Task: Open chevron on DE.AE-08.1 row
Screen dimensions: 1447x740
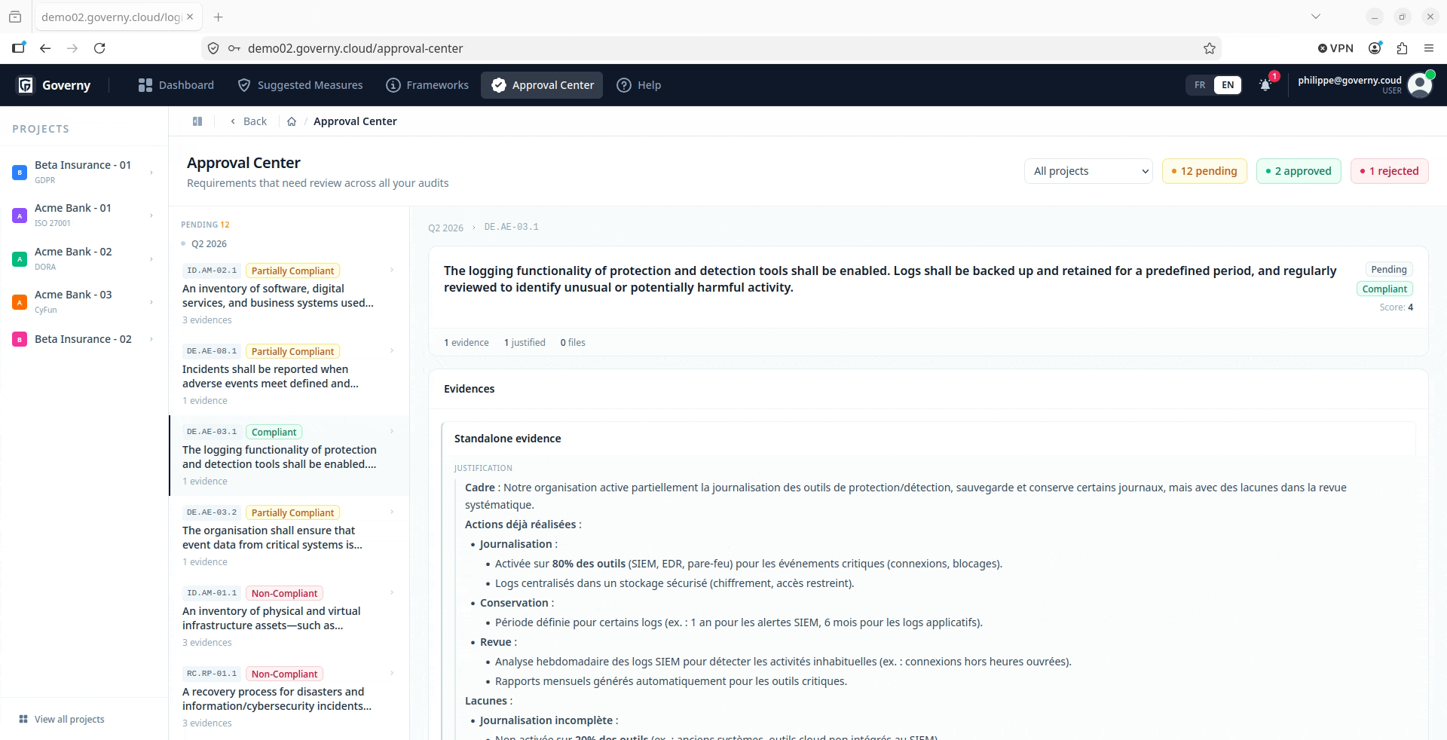Action: tap(392, 350)
